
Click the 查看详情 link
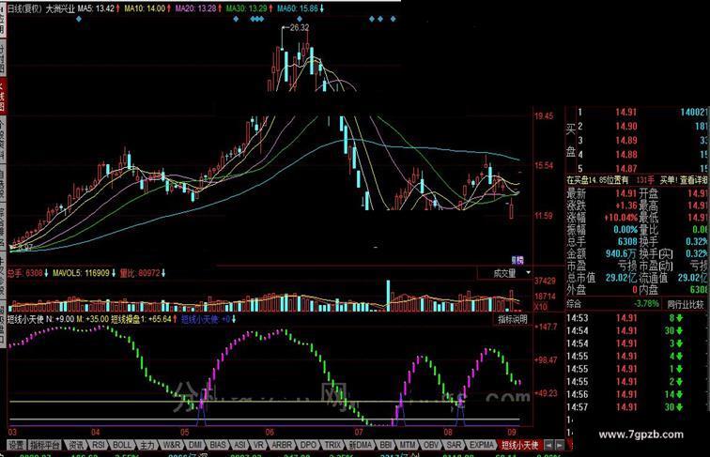[x=694, y=180]
